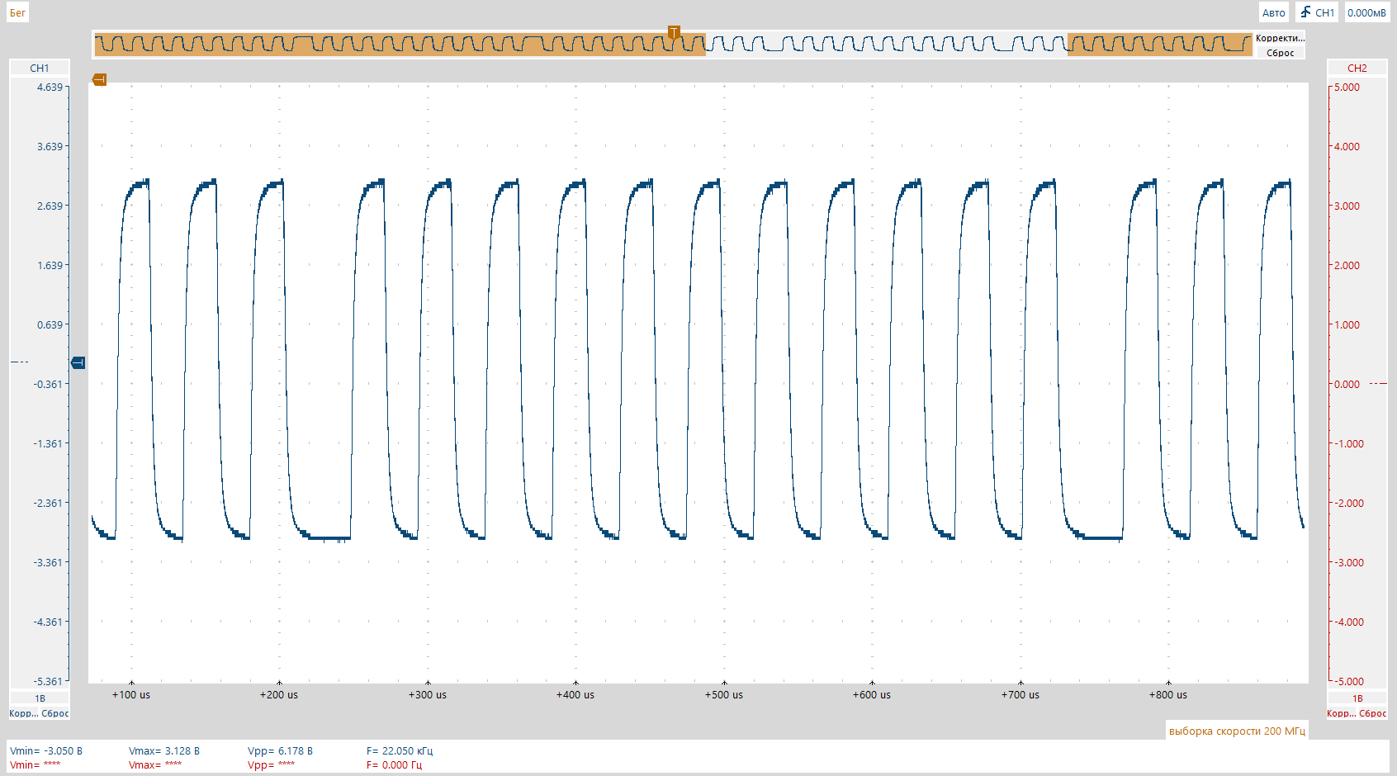Click the 0.000 value on the CH2 axis
Image resolution: width=1397 pixels, height=776 pixels.
tap(1347, 384)
